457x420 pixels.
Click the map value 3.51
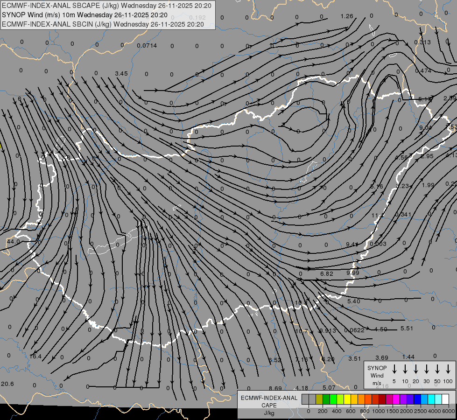(x=355, y=358)
